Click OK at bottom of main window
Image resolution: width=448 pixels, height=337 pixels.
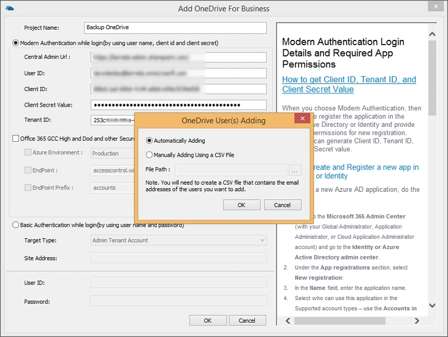[x=208, y=320]
